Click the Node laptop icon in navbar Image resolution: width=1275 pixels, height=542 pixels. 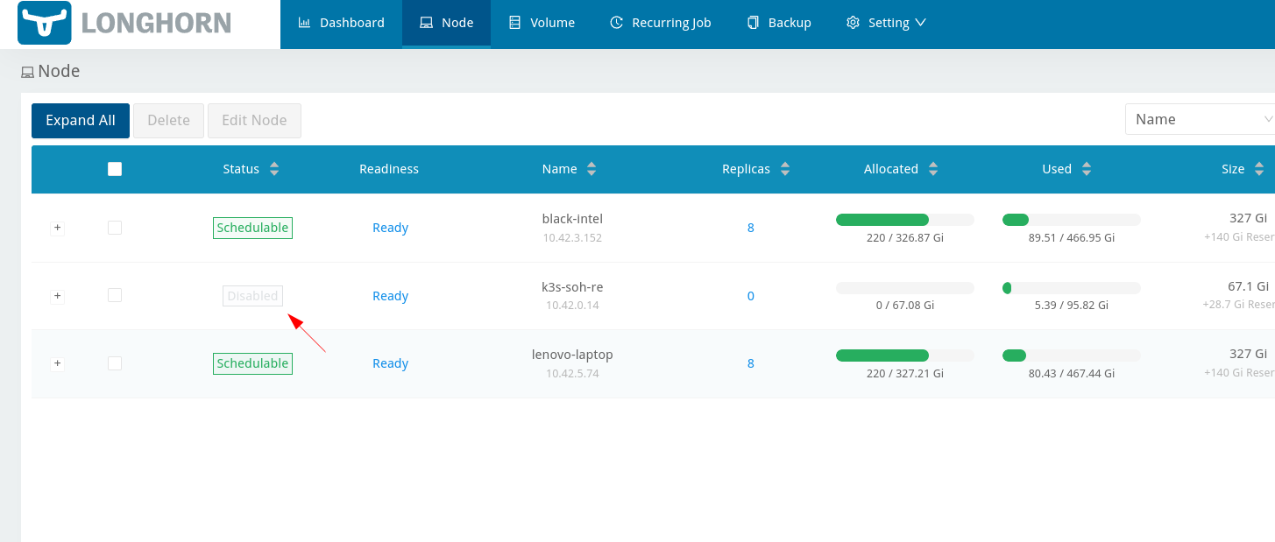(426, 23)
